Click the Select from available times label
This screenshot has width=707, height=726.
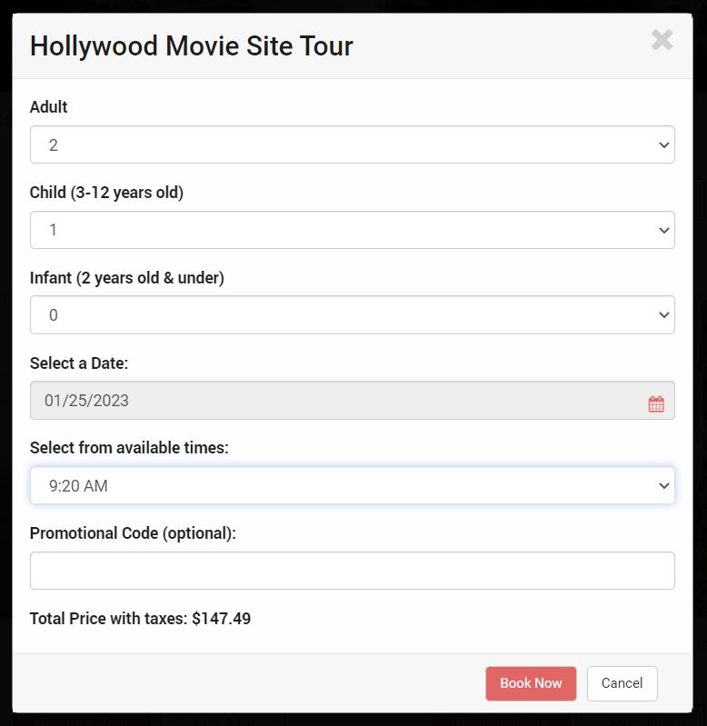click(x=129, y=448)
